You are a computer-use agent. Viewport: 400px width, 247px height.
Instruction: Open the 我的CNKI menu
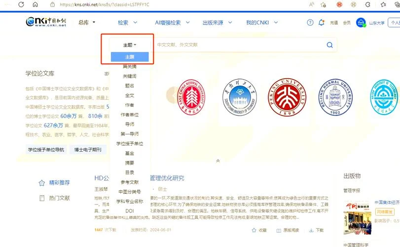pos(262,23)
